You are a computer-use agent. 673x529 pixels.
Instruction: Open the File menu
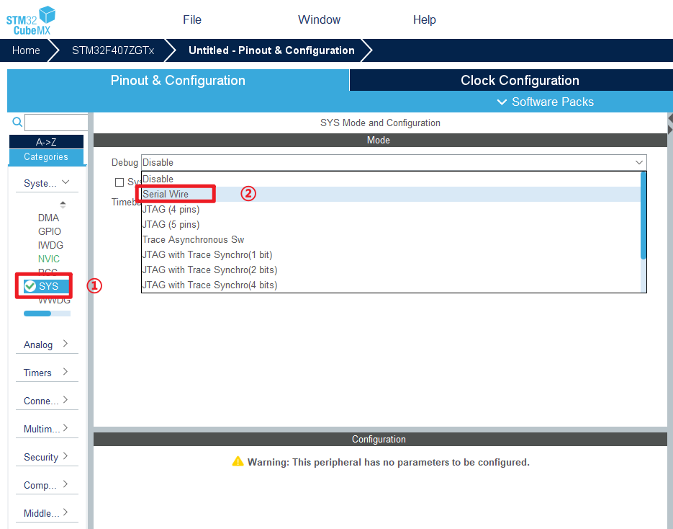(x=192, y=19)
